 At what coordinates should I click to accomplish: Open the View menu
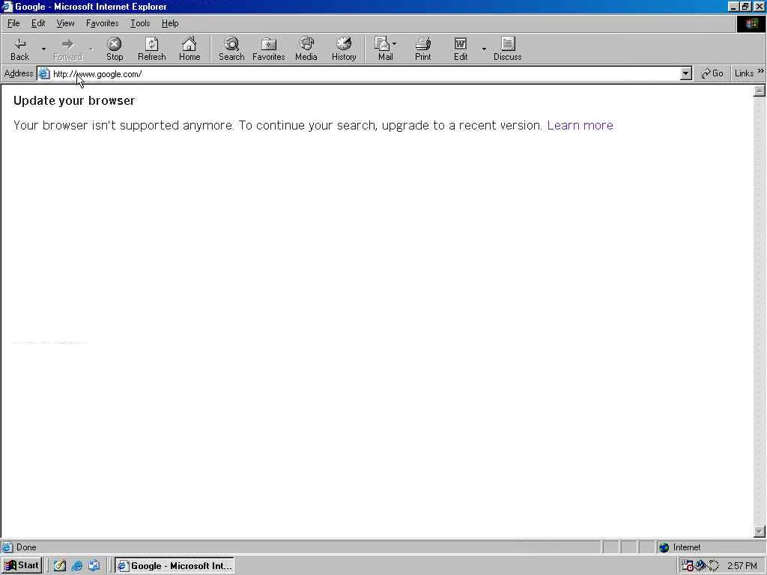point(66,23)
